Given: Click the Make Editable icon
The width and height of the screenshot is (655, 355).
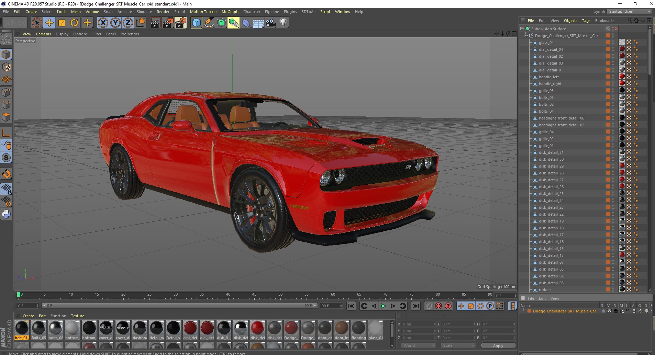Looking at the screenshot, I should tap(6, 39).
